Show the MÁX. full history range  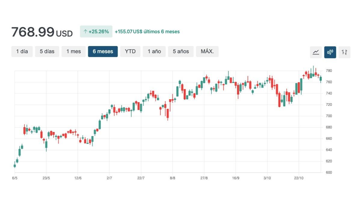(x=207, y=51)
